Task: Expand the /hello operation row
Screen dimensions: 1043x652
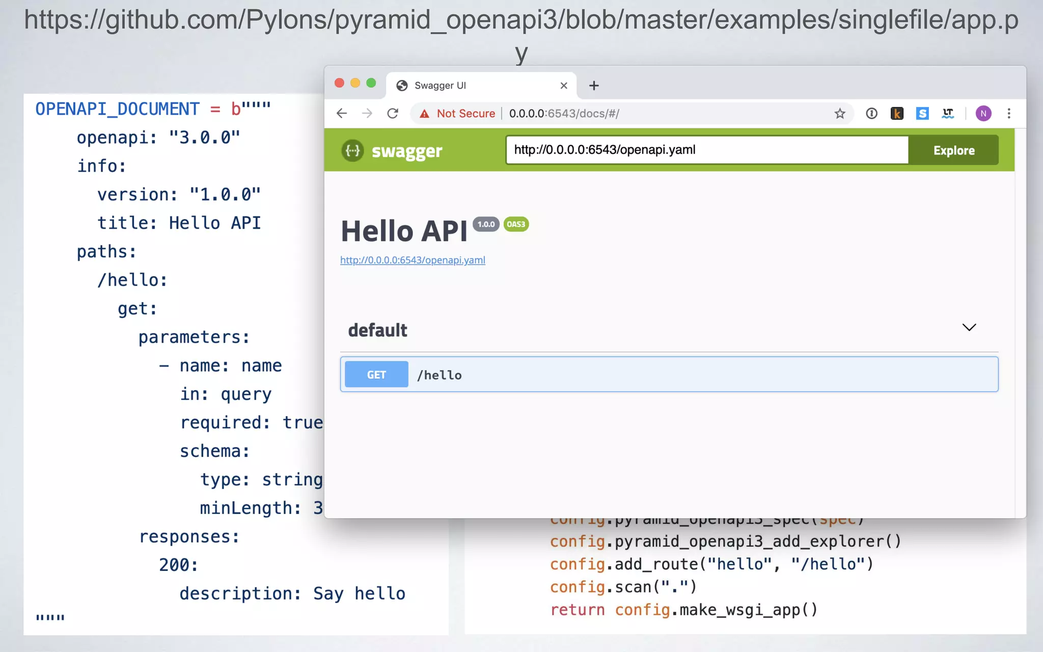Action: coord(669,374)
